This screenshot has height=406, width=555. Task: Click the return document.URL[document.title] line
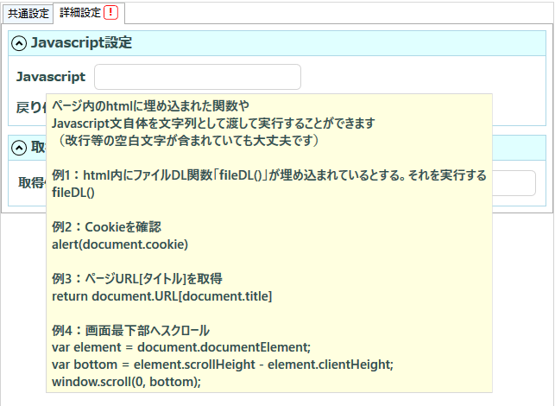coord(162,296)
